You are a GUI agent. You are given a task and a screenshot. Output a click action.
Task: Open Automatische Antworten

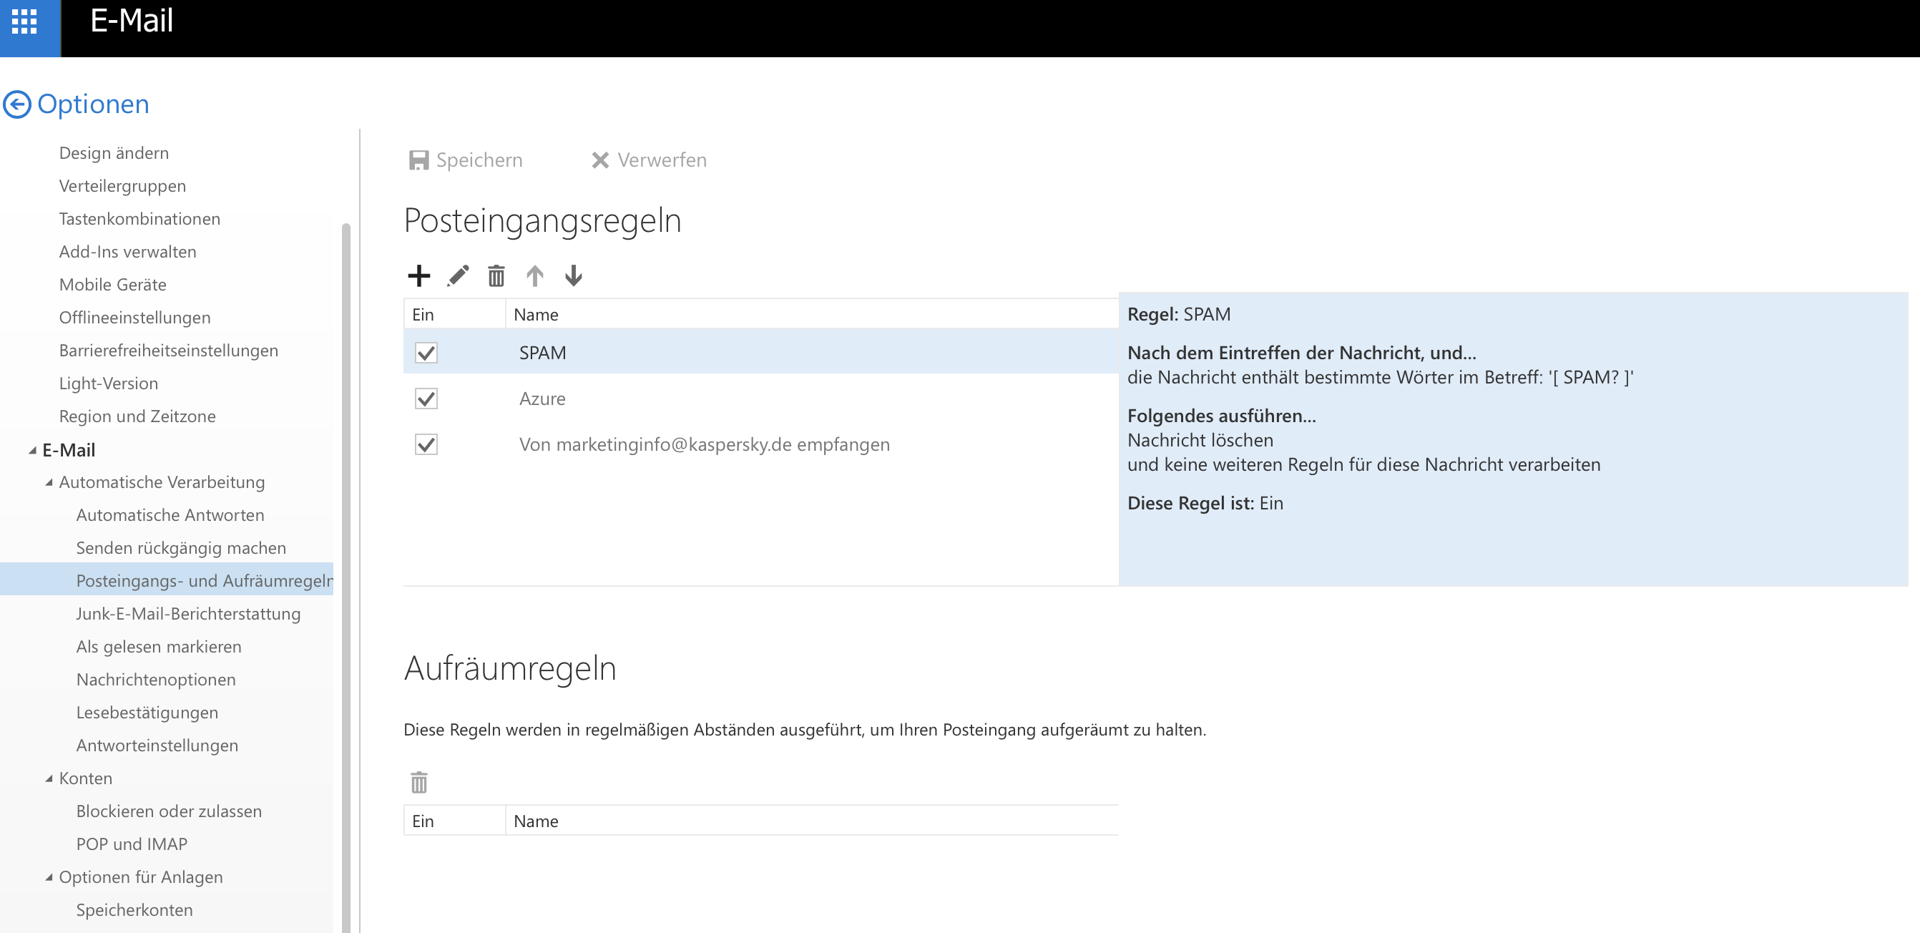(170, 515)
